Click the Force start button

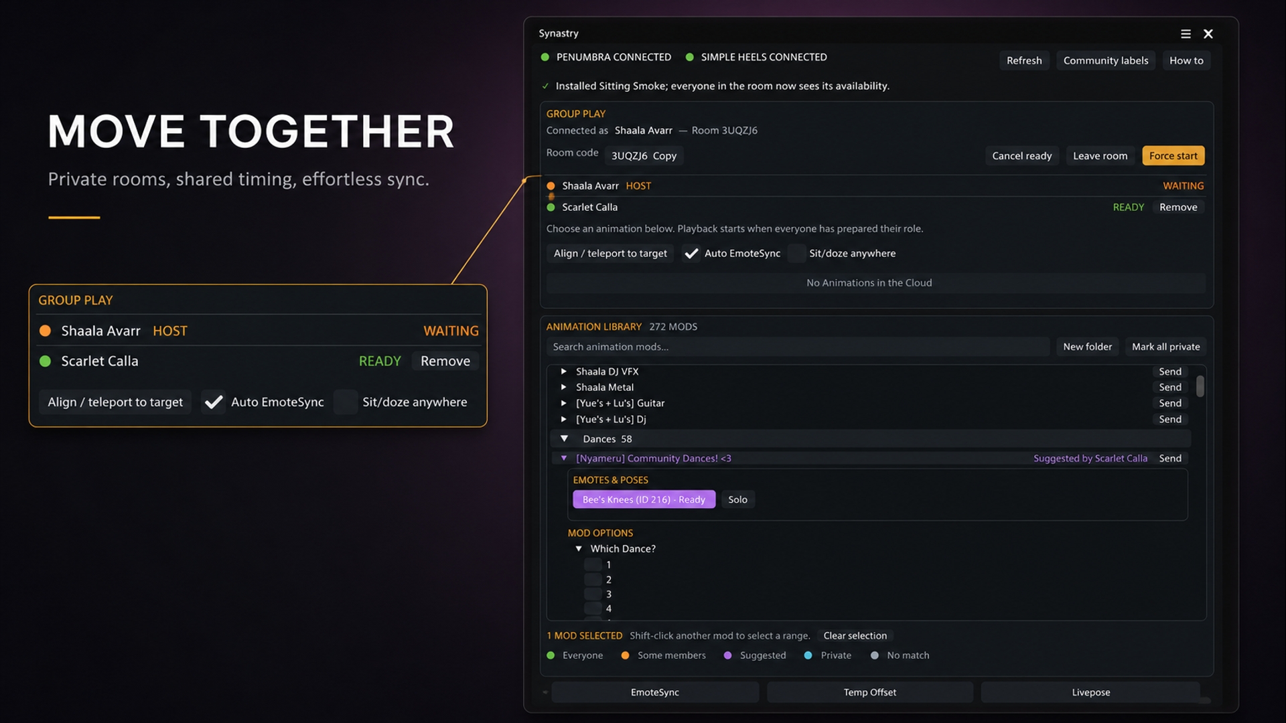pos(1173,155)
